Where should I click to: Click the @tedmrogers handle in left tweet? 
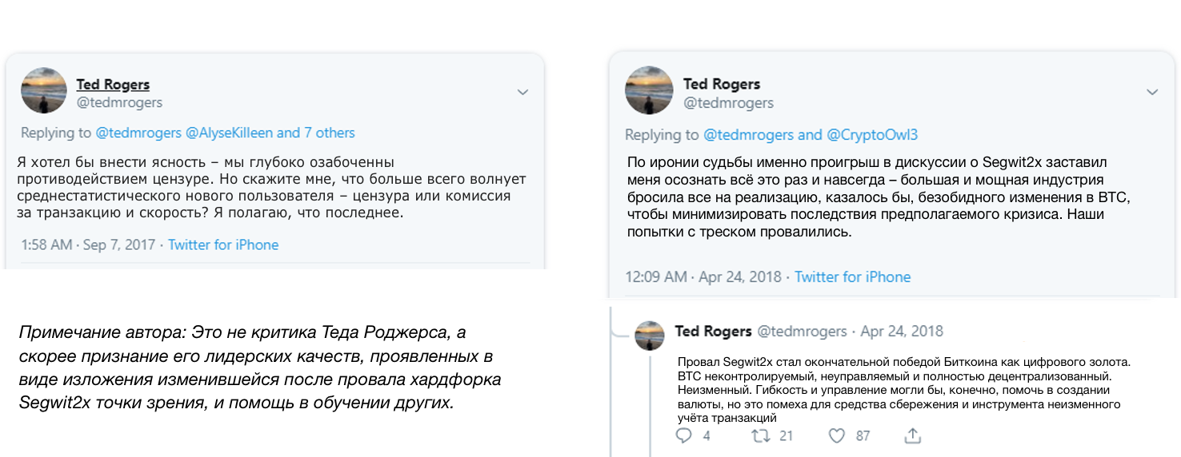[x=119, y=102]
